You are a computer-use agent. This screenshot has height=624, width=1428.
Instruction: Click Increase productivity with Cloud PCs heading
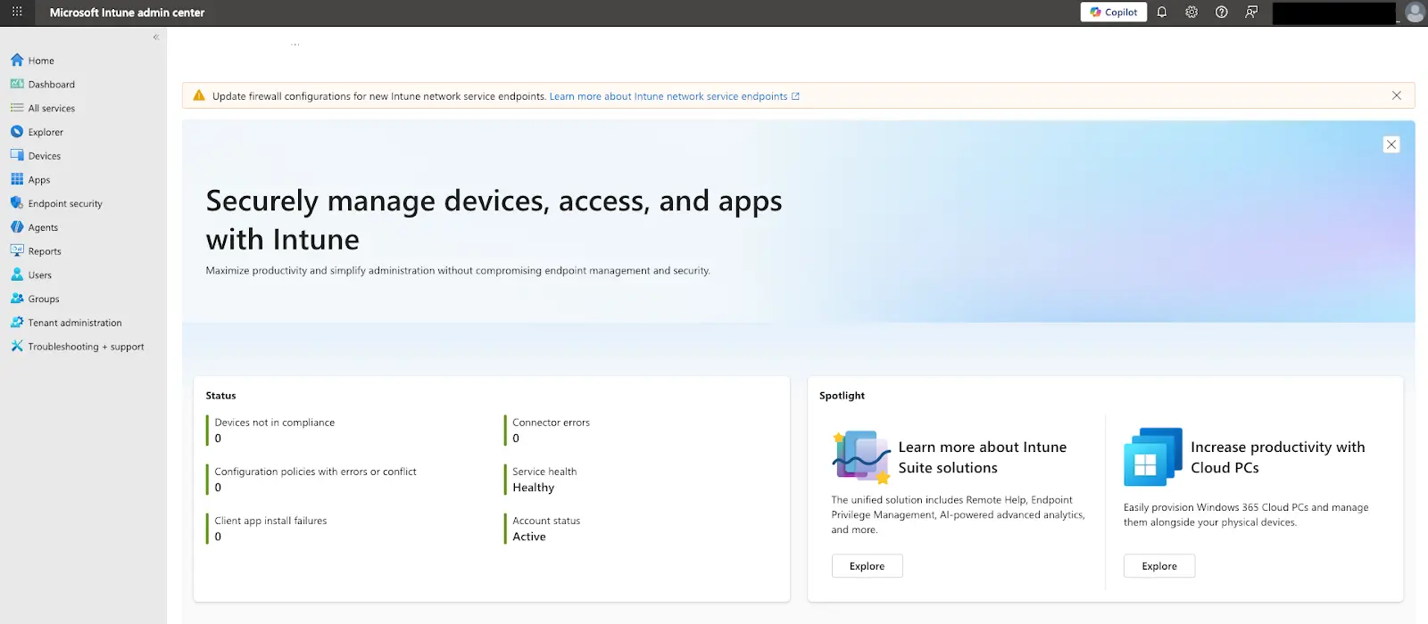click(x=1278, y=457)
